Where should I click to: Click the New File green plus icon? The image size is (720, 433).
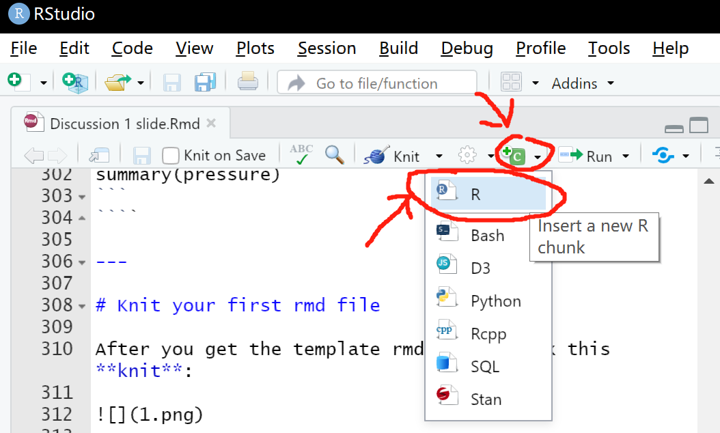click(18, 82)
